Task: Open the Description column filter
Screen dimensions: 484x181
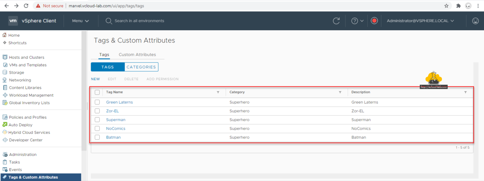Action: point(465,92)
